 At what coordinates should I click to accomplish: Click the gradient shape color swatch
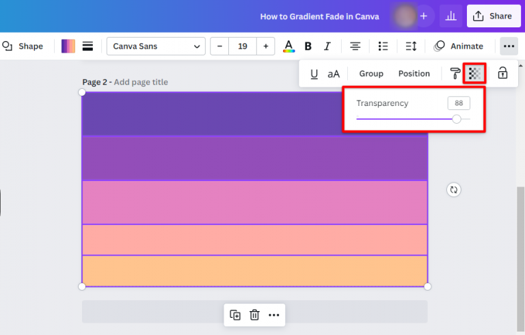click(68, 46)
